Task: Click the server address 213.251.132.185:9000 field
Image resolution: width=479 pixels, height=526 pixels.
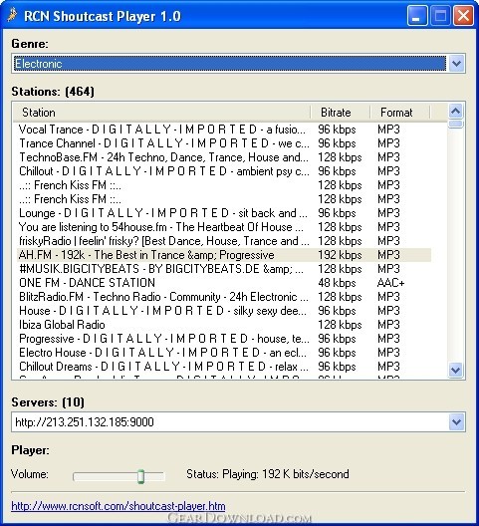Action: click(x=230, y=422)
